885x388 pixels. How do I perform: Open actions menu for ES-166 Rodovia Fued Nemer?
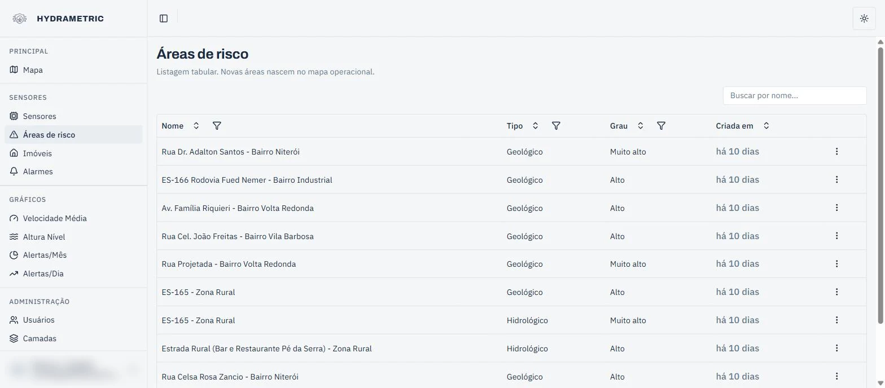[836, 180]
